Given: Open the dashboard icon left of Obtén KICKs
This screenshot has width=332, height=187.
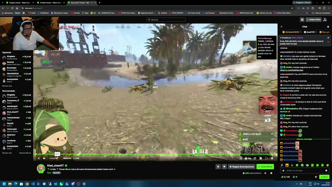Looking at the screenshot, I should click(x=302, y=20).
